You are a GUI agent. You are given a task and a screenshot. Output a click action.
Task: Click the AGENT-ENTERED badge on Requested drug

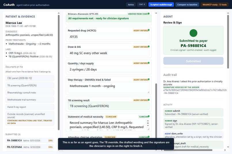[141, 30]
